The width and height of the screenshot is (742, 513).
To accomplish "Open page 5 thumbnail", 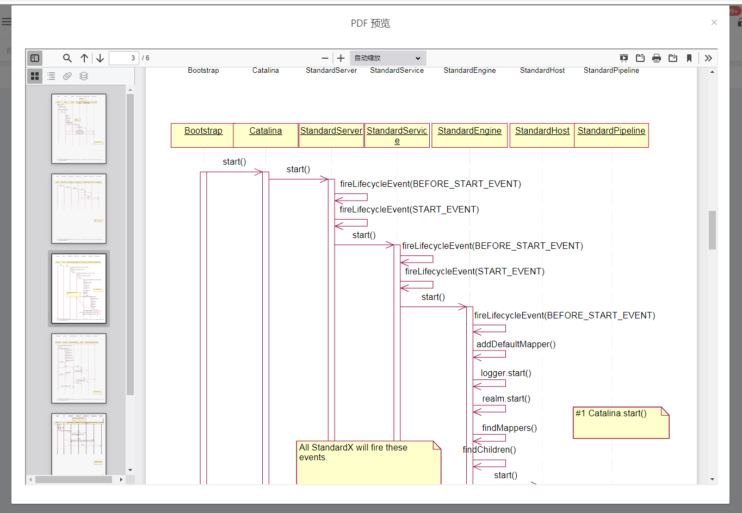I will tap(79, 444).
